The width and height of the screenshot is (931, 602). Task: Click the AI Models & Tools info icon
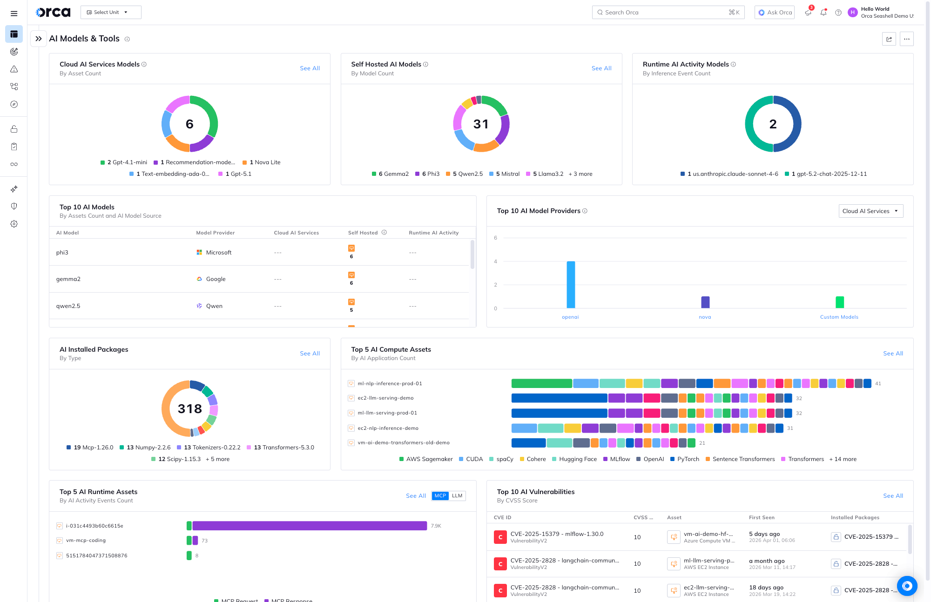pos(127,39)
